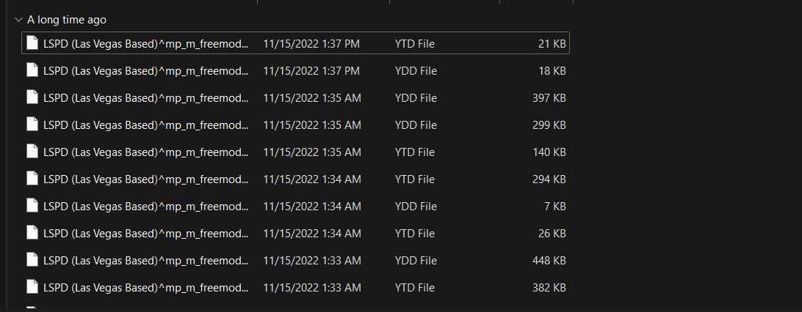Screen dimensions: 802x312
Task: Click the 1:37 PM date of the 18 KB file
Action: [311, 71]
